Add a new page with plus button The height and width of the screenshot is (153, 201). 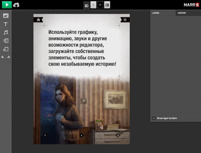[100, 5]
